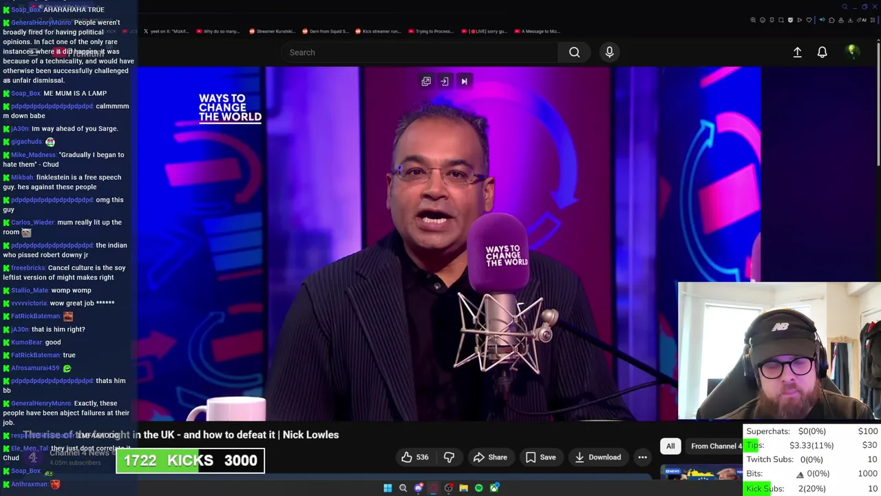Click the Share button
Screen dimensions: 881x496
(x=490, y=457)
